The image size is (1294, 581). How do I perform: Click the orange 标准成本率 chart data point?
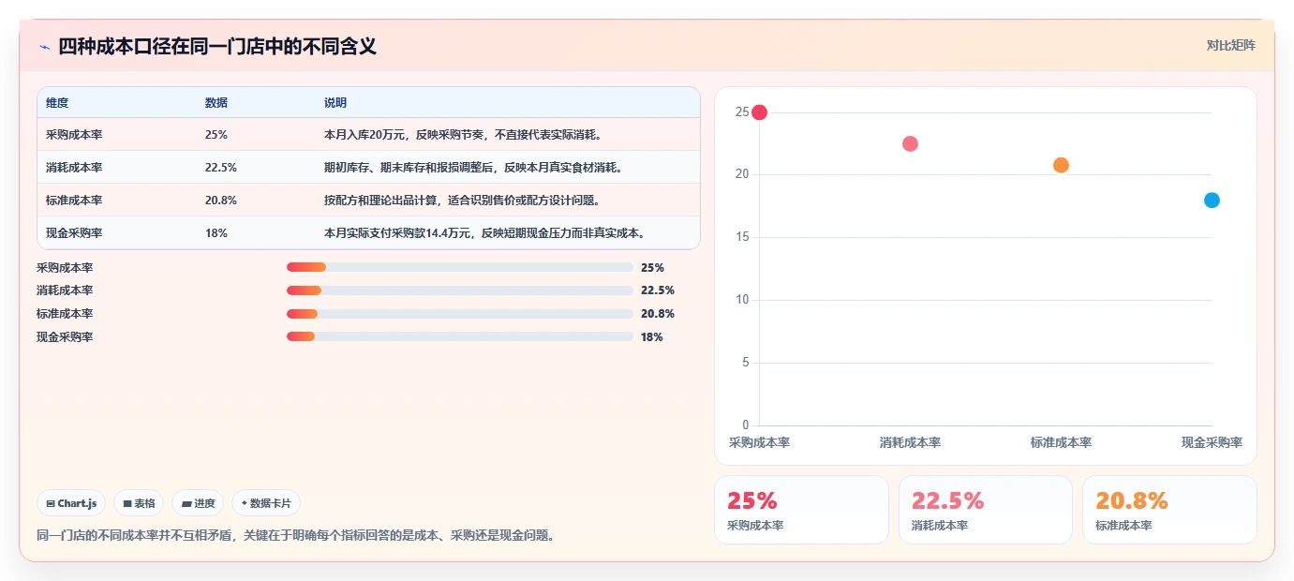[1061, 165]
